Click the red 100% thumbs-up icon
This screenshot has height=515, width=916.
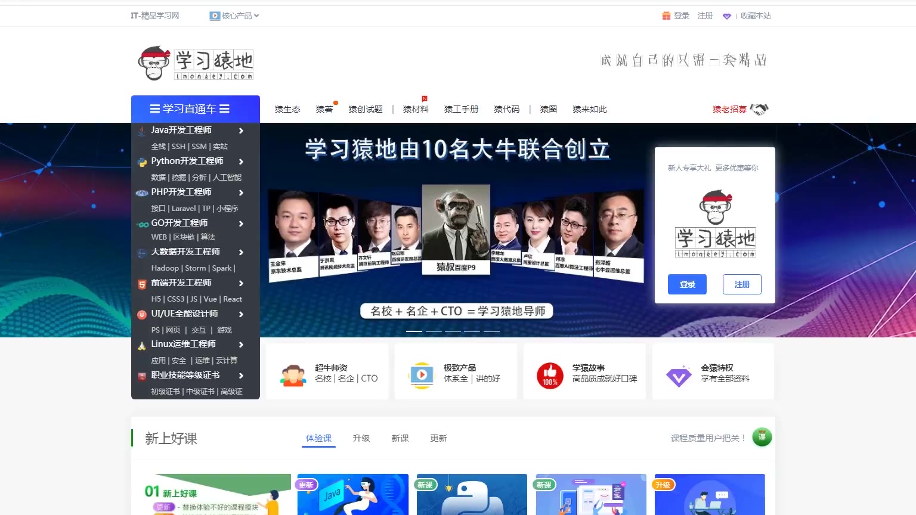point(550,376)
